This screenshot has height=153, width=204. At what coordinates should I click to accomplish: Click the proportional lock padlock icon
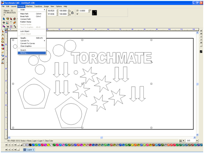(x=72, y=13)
